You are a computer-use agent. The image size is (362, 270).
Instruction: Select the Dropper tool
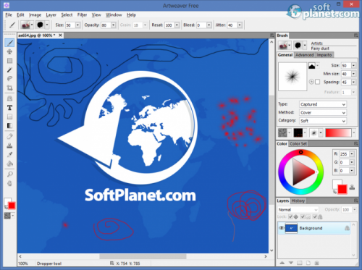tap(9, 154)
